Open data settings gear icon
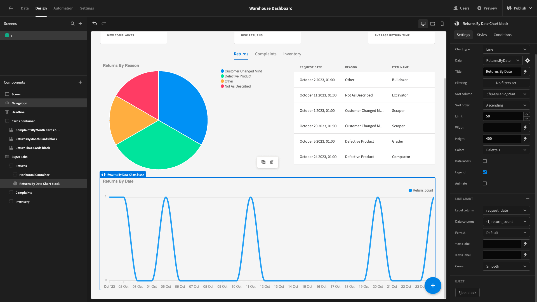Image resolution: width=537 pixels, height=302 pixels. coord(527,60)
